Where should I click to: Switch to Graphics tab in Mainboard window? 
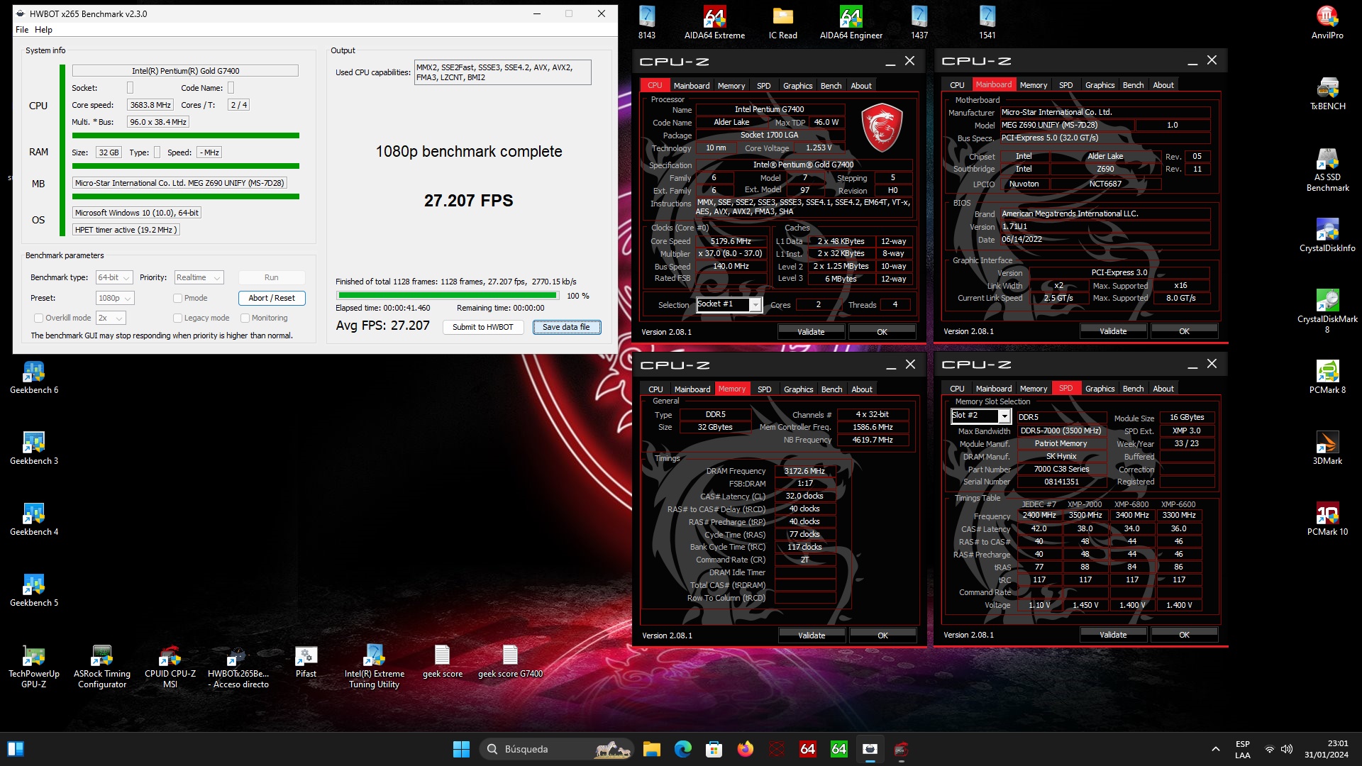1100,85
